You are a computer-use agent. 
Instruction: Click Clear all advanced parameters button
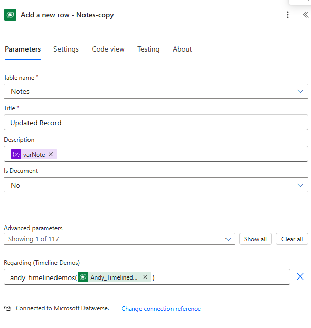tap(292, 239)
